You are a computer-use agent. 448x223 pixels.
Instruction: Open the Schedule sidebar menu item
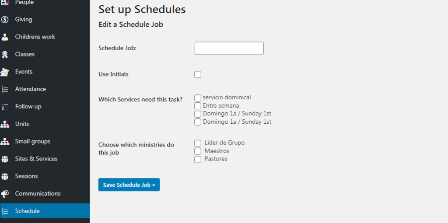click(x=27, y=211)
